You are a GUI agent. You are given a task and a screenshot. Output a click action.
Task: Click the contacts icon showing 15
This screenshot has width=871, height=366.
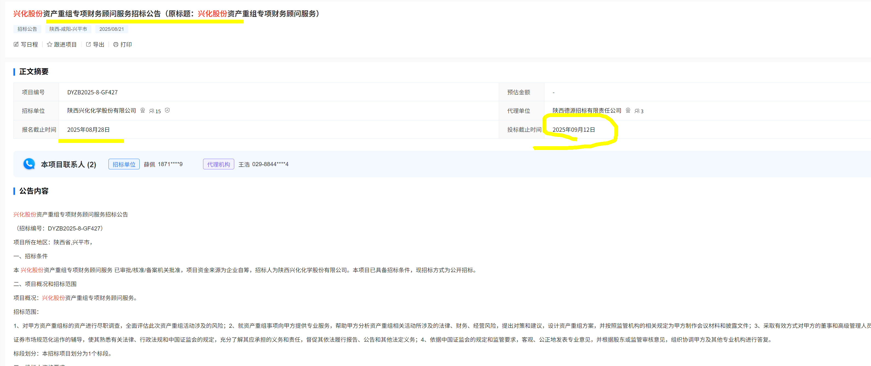click(152, 111)
